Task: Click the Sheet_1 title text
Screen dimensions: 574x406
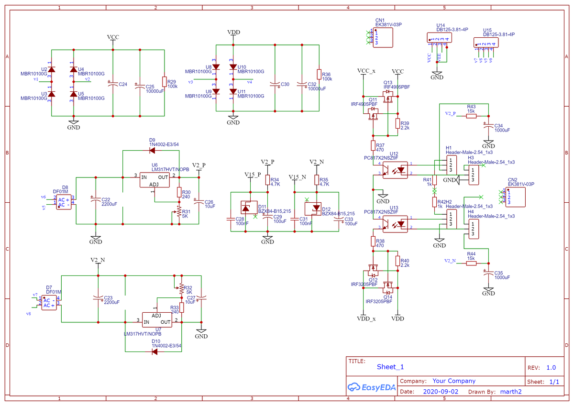Action: pos(391,367)
